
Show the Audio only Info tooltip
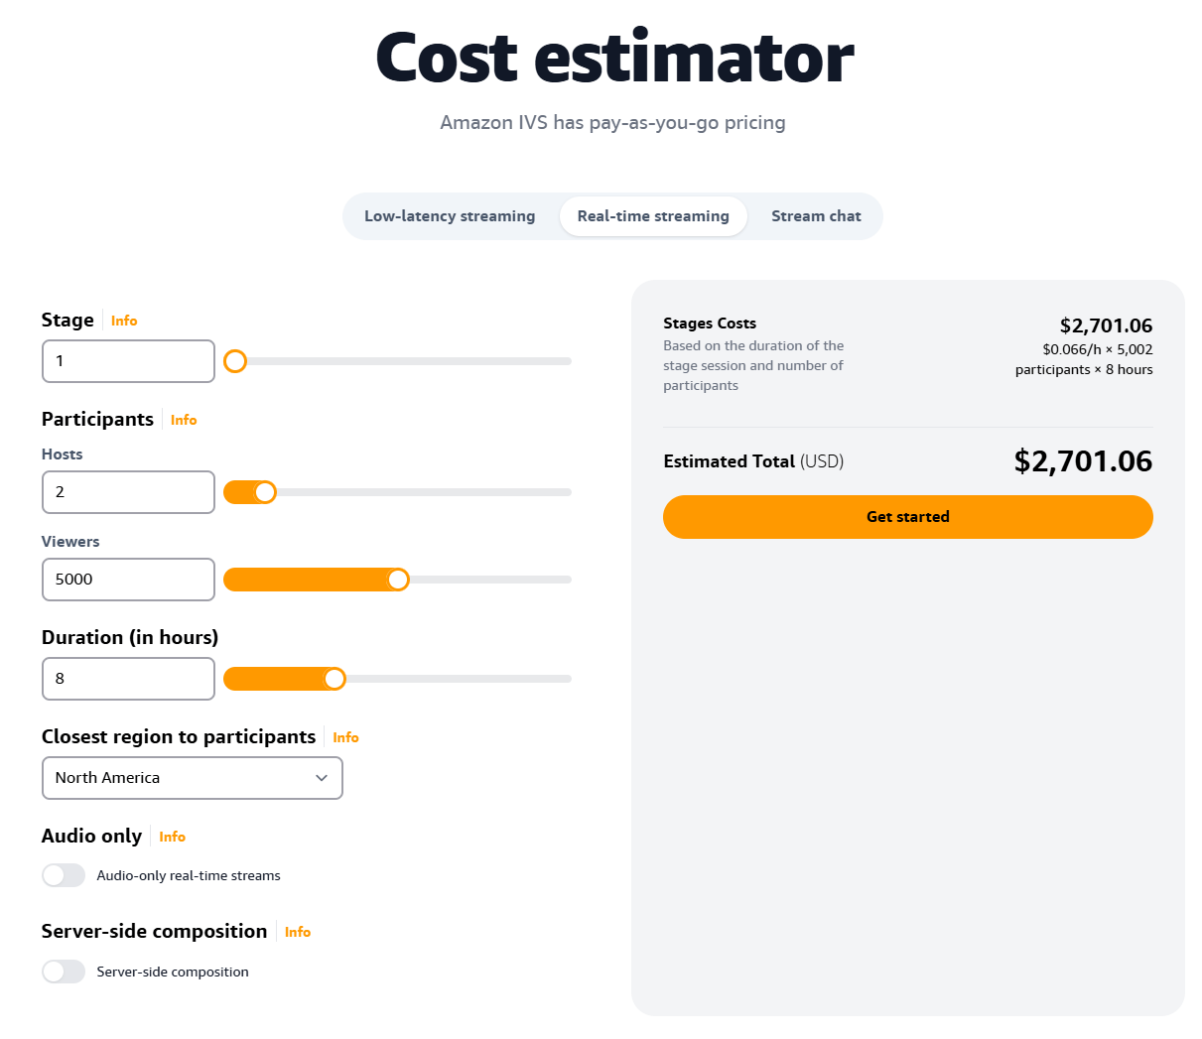pos(172,837)
